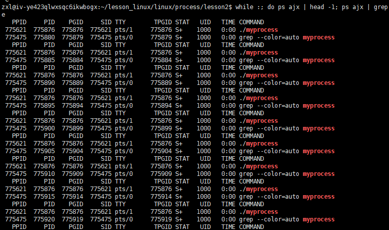Select the PID value 775905
The width and height of the screenshot is (389, 230).
pos(44,151)
